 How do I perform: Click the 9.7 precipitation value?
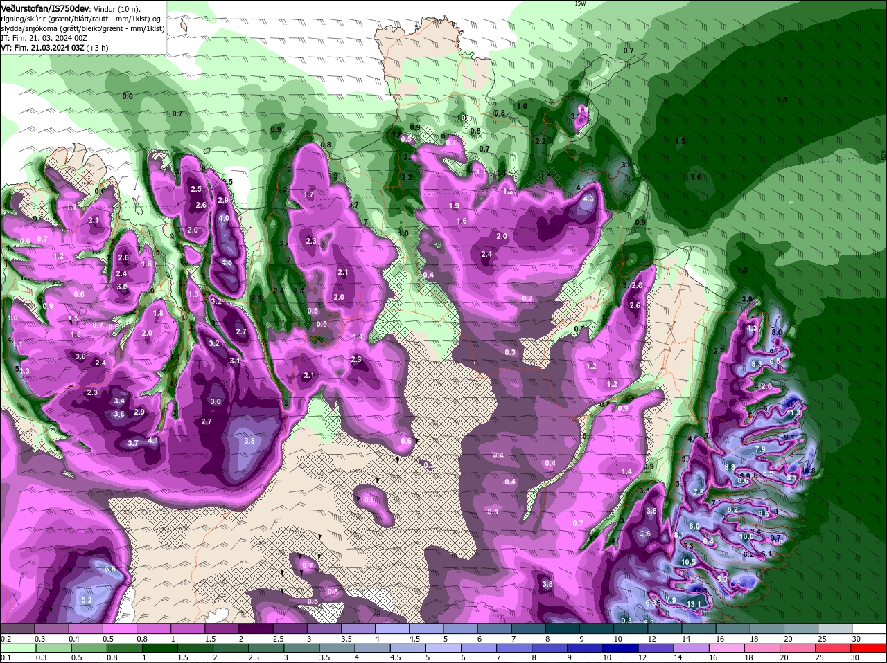pos(775,538)
